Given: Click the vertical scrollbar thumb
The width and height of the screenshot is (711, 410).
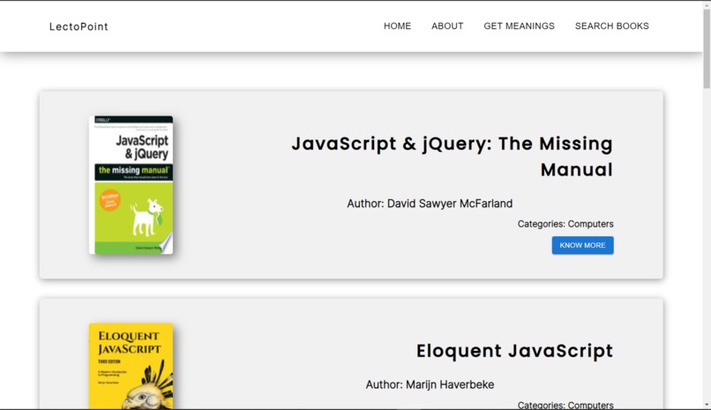Looking at the screenshot, I should 707,48.
